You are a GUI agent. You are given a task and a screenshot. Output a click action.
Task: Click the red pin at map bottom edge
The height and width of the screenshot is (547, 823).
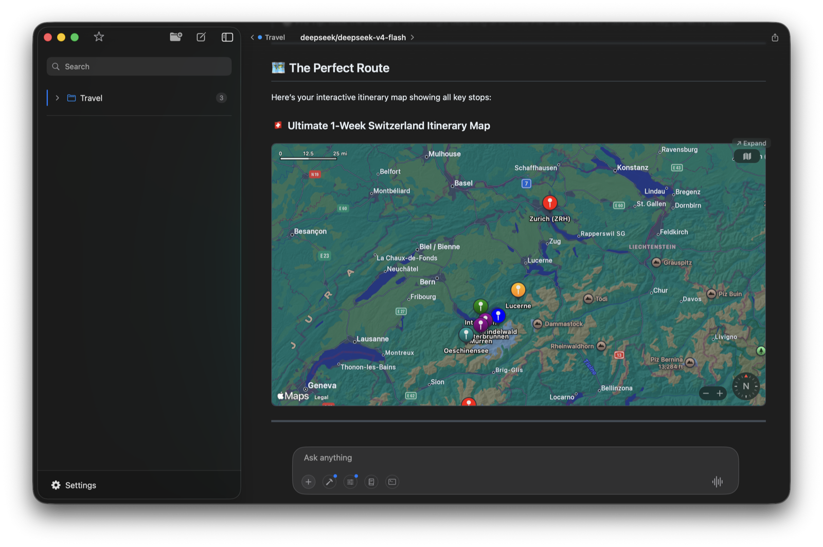[469, 402]
